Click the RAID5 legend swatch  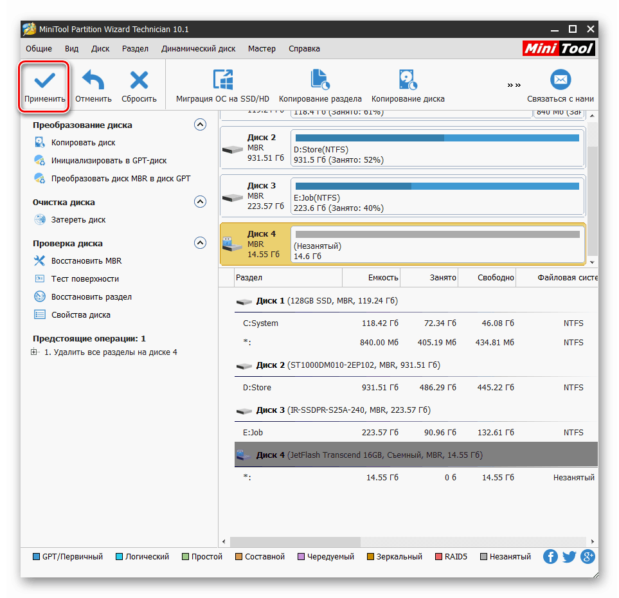(438, 557)
